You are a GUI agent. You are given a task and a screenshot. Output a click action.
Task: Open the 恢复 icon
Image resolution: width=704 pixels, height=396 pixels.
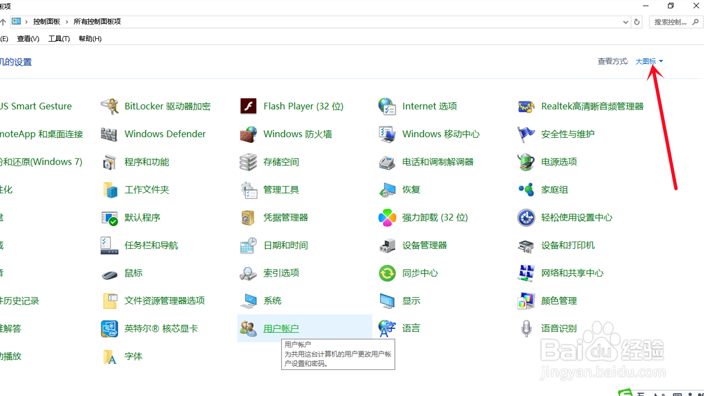387,189
